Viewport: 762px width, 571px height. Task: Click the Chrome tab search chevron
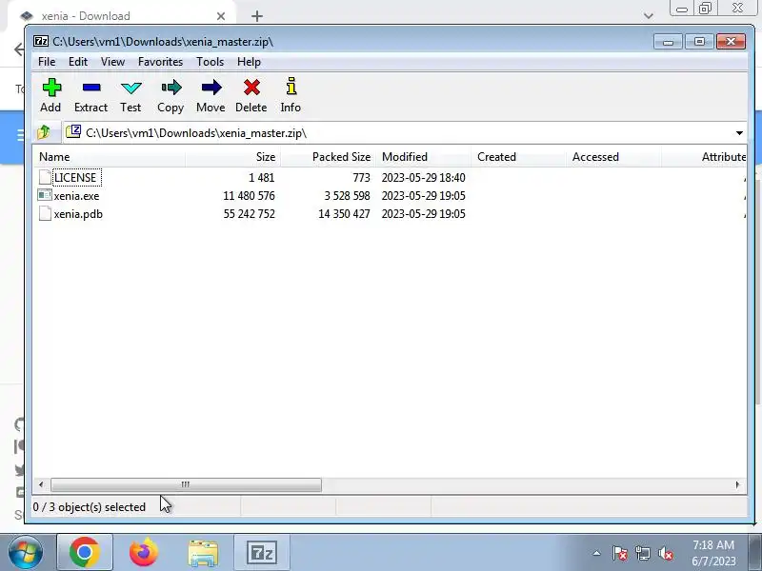pyautogui.click(x=648, y=15)
